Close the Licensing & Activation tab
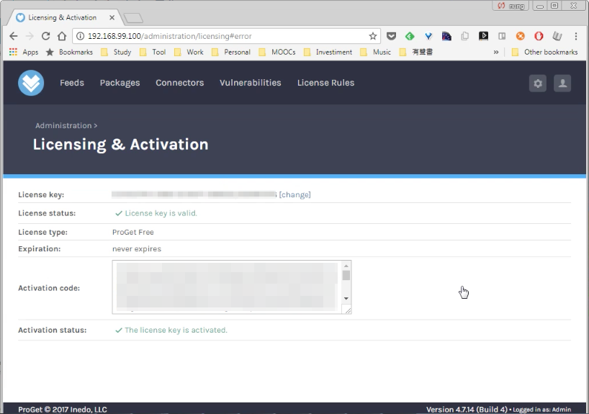Screen dimensions: 589x414 point(112,18)
